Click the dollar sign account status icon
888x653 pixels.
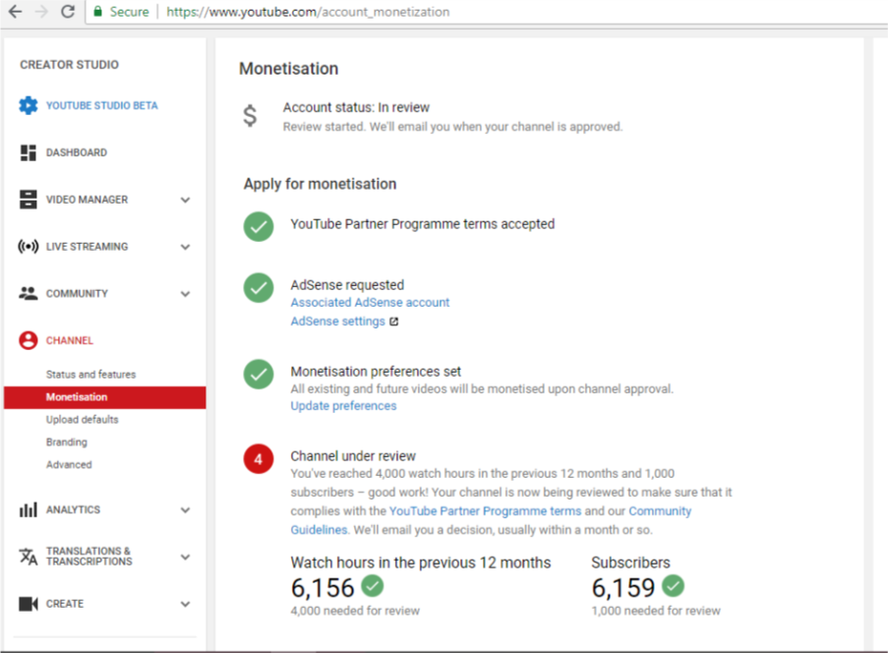(250, 115)
